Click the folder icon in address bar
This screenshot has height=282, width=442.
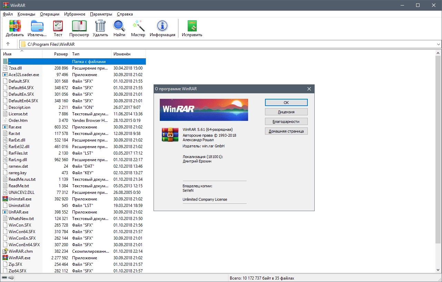click(23, 44)
